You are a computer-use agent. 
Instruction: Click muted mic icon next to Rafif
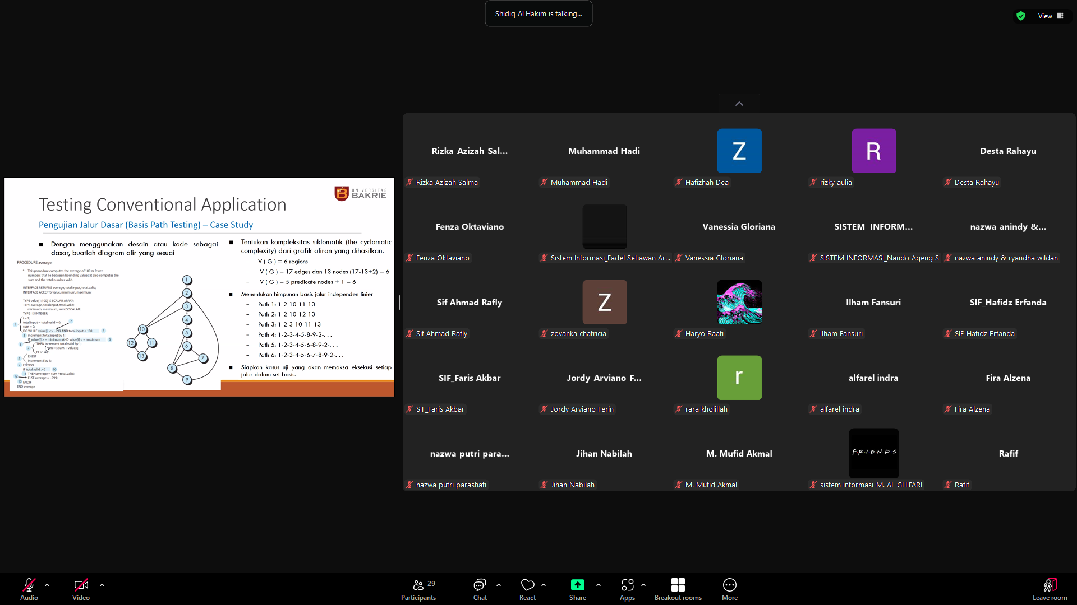coord(948,485)
